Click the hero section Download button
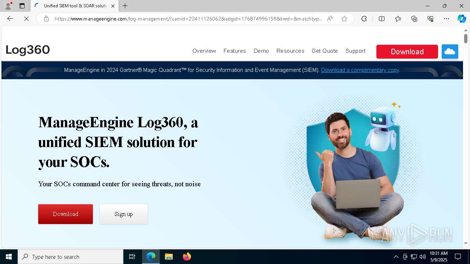 tap(65, 214)
